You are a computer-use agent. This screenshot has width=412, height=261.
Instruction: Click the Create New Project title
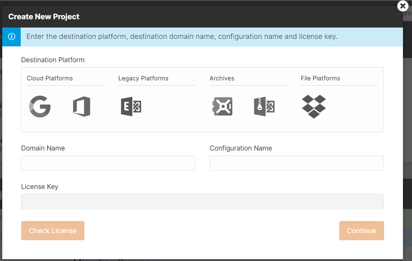click(44, 17)
